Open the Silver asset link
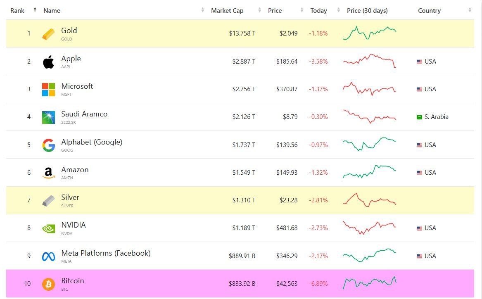The image size is (482, 299). [70, 197]
